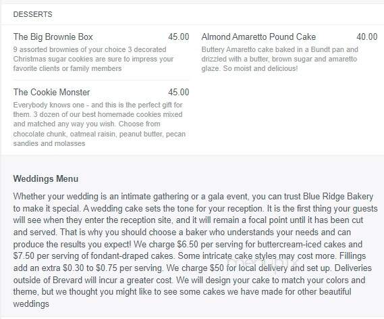The height and width of the screenshot is (319, 384).
Task: Click the "pecan sandies and molasses" line
Action: [99, 139]
